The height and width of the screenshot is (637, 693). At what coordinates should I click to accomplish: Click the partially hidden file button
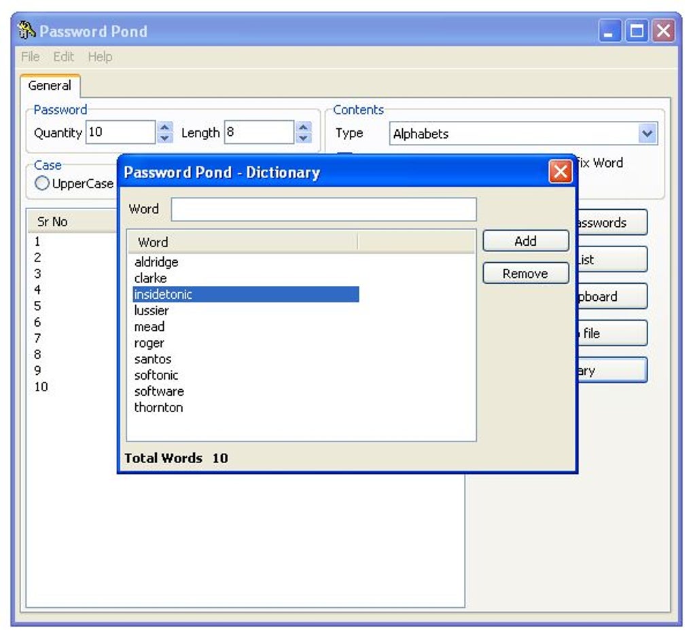[x=612, y=333]
